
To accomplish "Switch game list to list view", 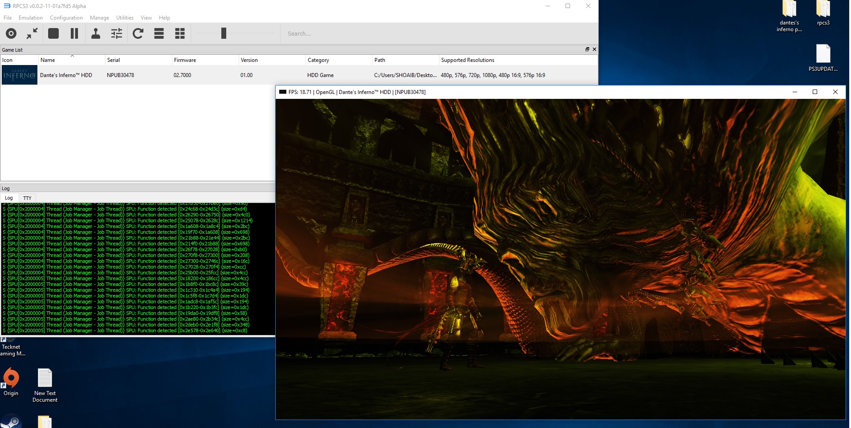I will [159, 33].
